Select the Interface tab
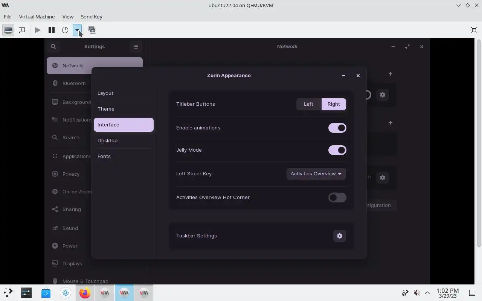482x301 pixels. (124, 125)
